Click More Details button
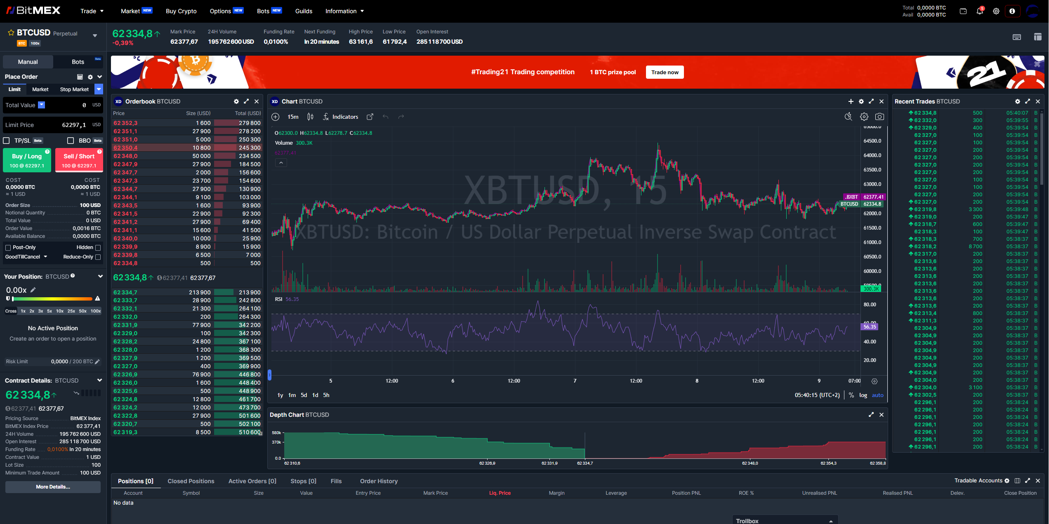Screen dimensions: 1049x524 point(53,487)
